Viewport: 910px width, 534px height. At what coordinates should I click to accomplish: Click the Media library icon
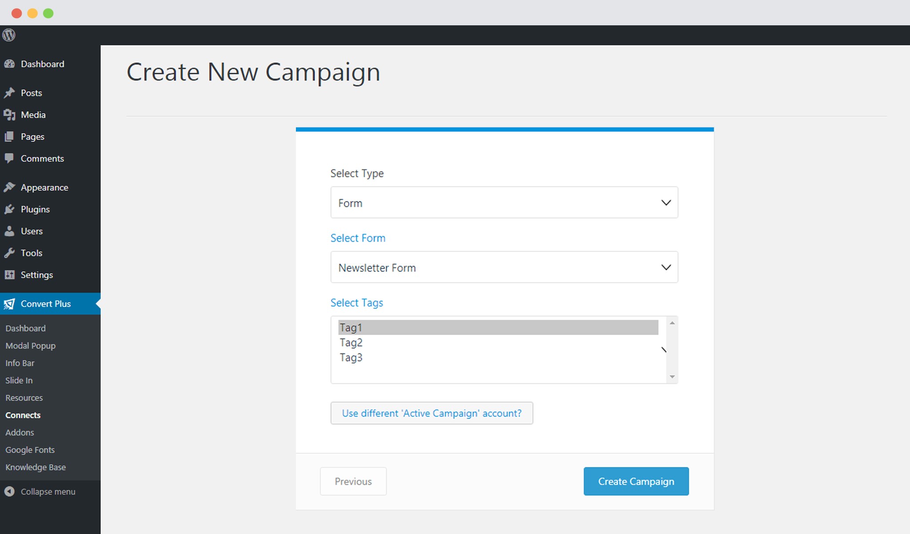9,115
